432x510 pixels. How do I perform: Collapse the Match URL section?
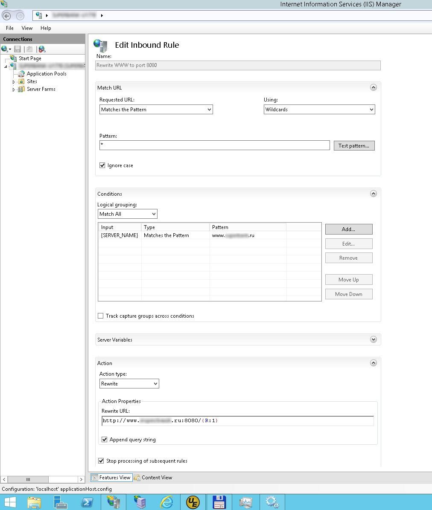pyautogui.click(x=374, y=87)
